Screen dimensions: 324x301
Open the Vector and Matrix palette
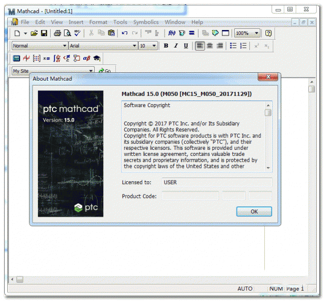click(x=37, y=58)
